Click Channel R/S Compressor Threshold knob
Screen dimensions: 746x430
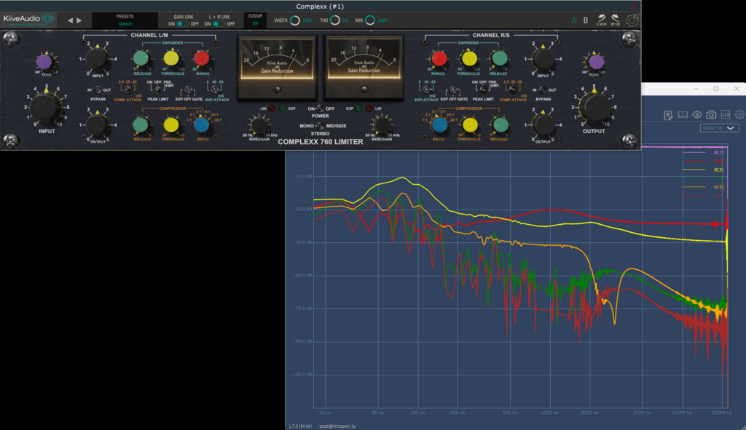point(469,125)
